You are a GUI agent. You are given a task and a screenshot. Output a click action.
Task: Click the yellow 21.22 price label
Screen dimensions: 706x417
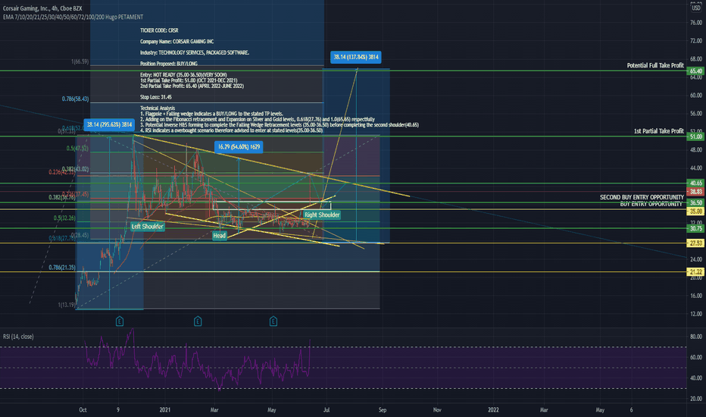click(695, 272)
